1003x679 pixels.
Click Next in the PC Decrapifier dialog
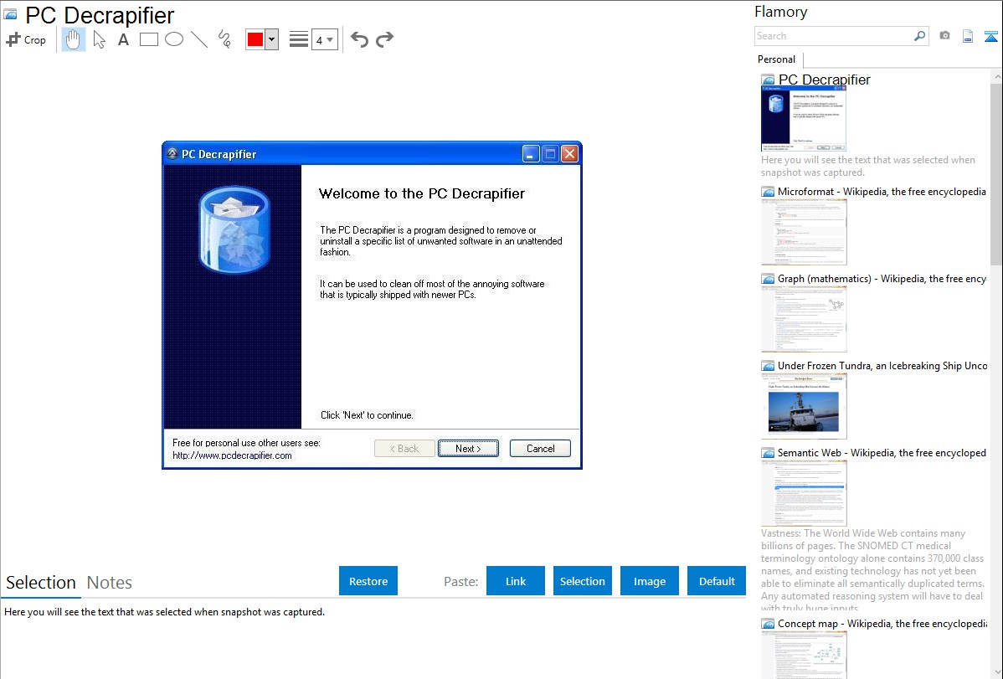[x=468, y=449]
